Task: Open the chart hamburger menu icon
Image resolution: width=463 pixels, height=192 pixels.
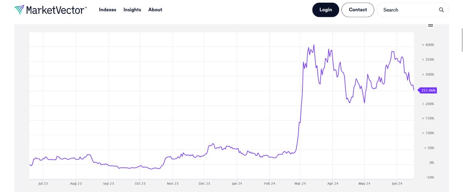Action: [431, 26]
